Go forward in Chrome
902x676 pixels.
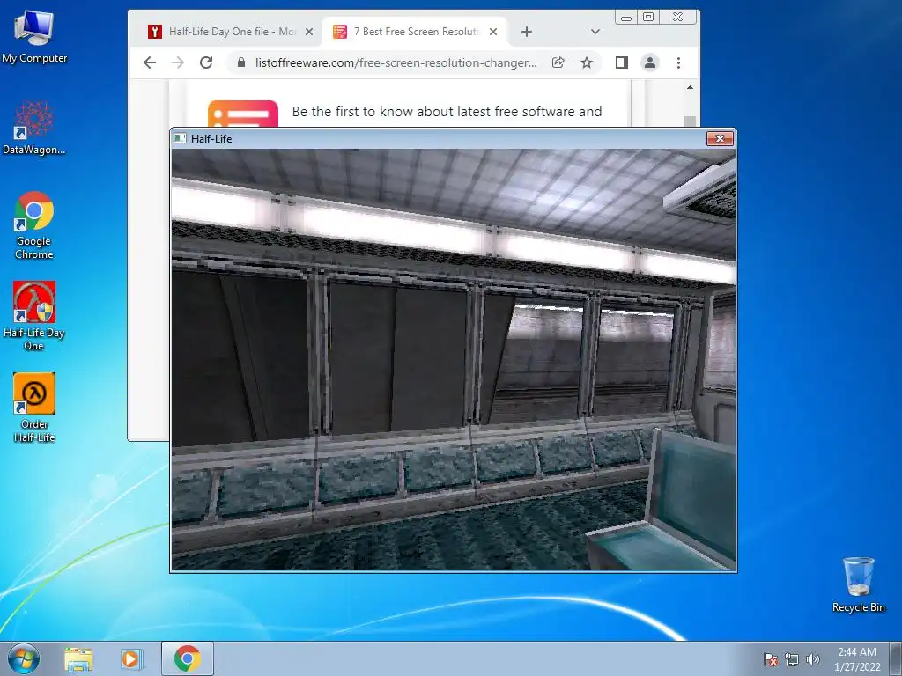(x=178, y=62)
